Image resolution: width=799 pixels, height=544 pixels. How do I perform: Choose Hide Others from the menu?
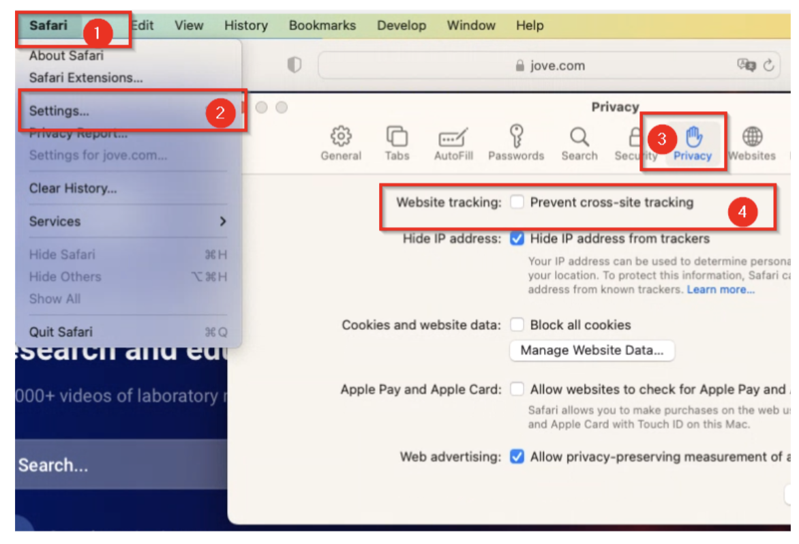click(128, 277)
